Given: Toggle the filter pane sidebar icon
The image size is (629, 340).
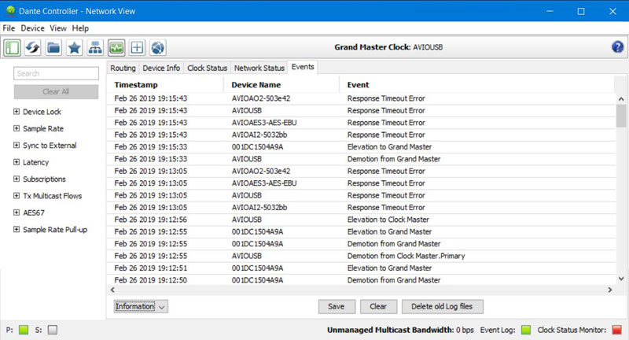Looking at the screenshot, I should [x=12, y=47].
